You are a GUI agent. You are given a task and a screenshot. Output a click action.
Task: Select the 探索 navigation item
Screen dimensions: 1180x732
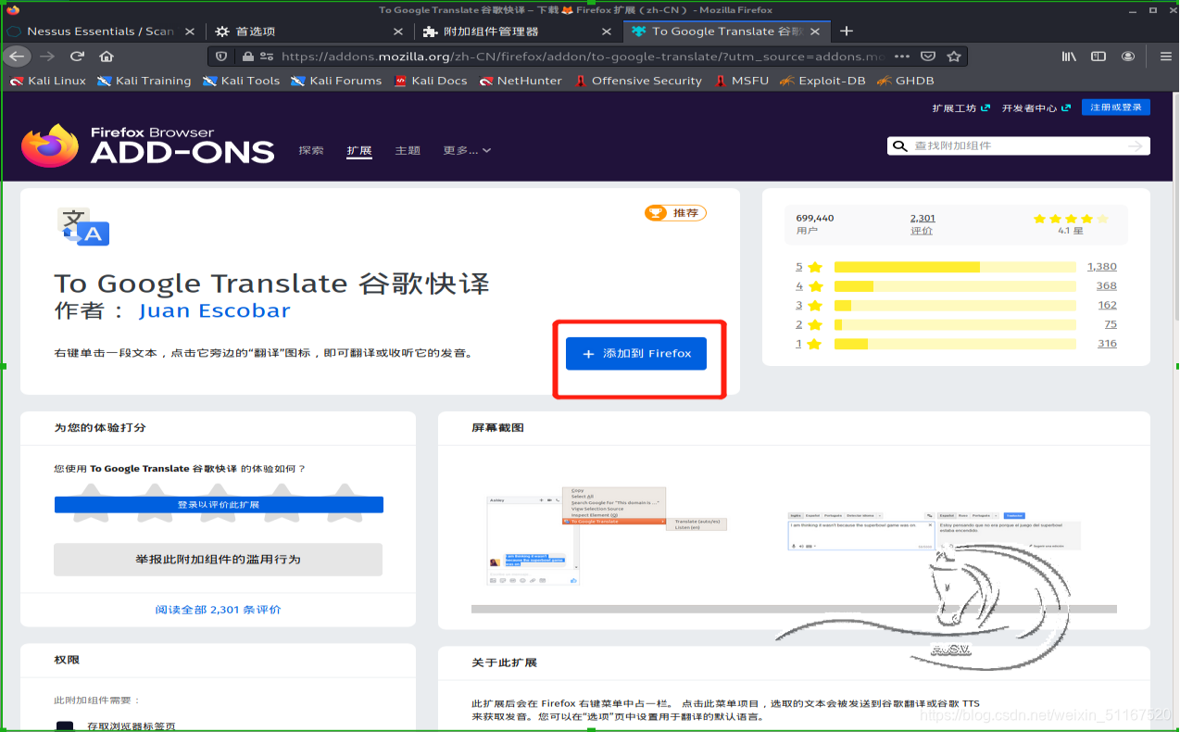tap(311, 150)
